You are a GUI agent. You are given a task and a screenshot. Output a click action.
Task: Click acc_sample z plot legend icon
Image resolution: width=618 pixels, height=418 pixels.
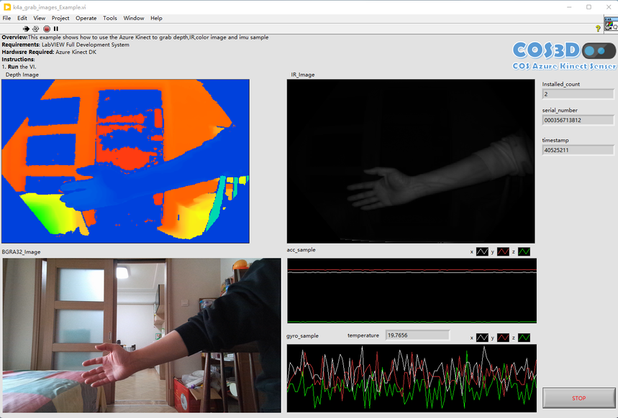point(524,251)
